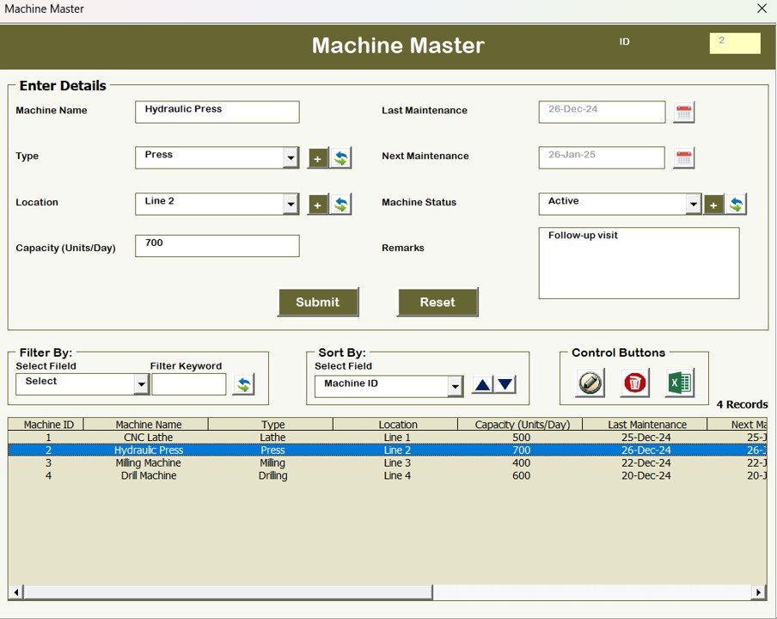
Task: Click the refresh arrows beside the Type field
Action: pyautogui.click(x=339, y=157)
